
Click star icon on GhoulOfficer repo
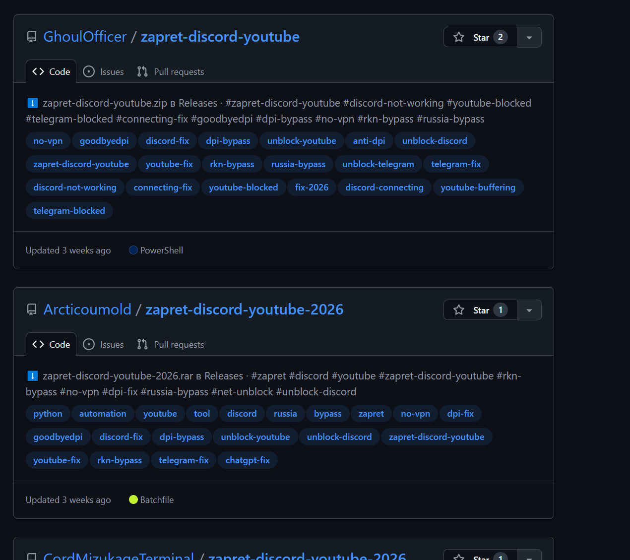pos(459,37)
